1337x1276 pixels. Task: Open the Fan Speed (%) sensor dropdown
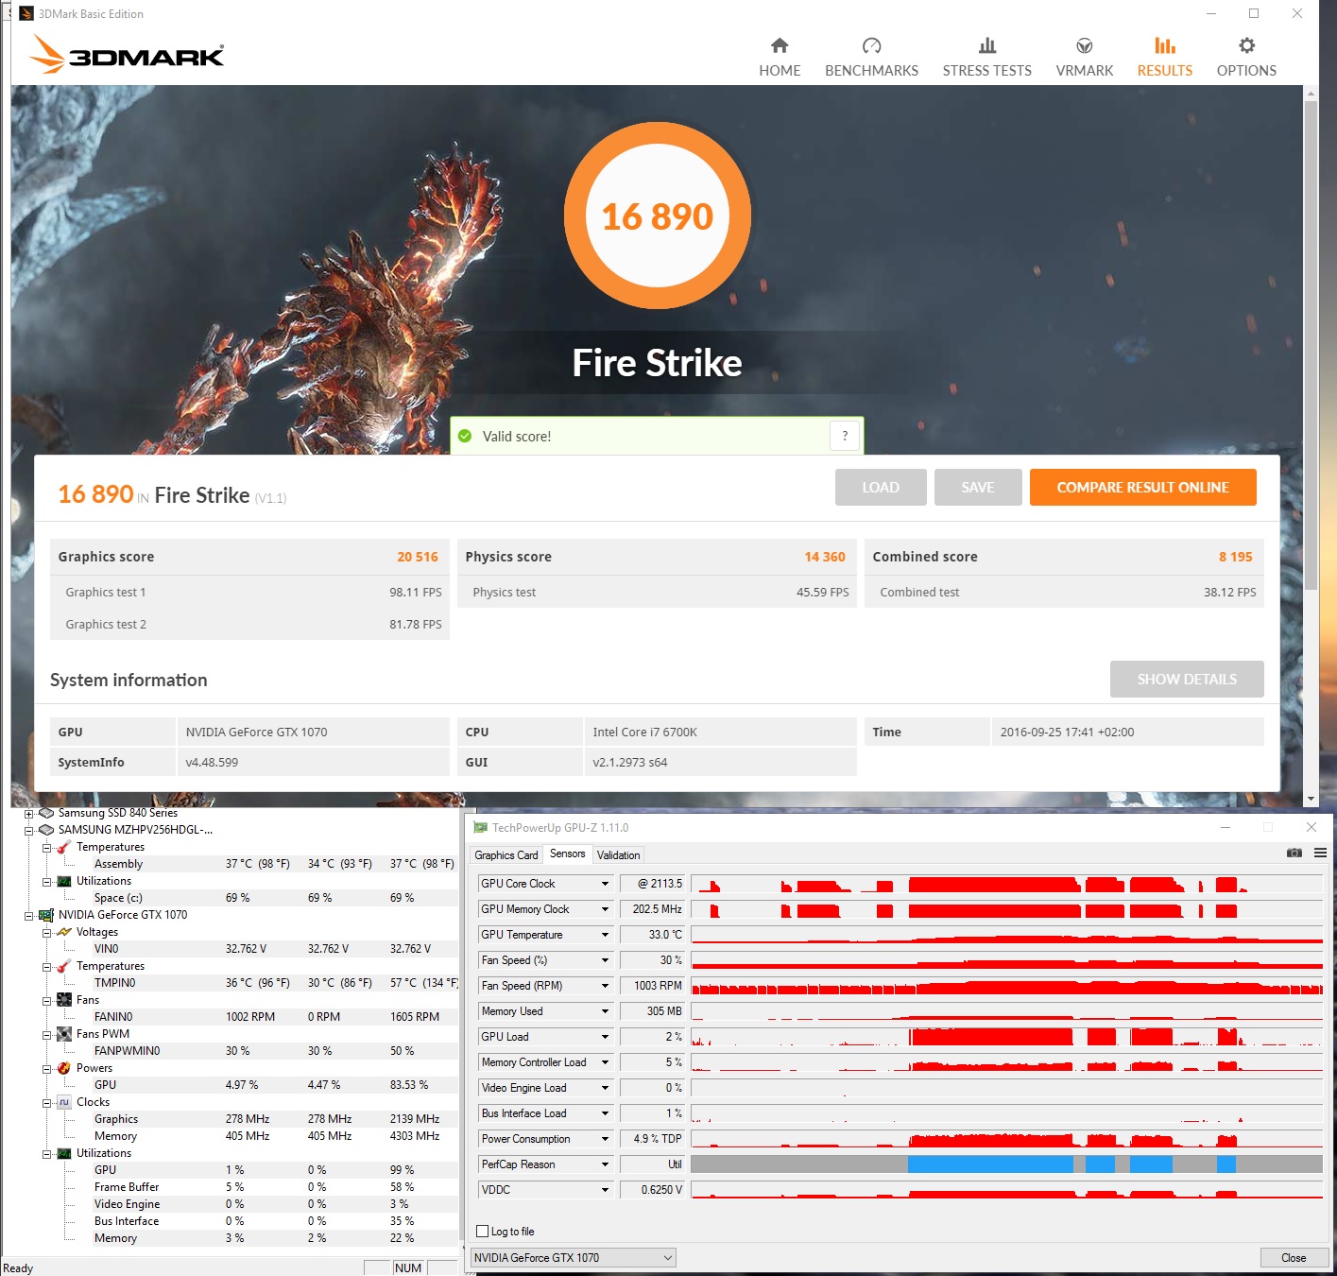(x=605, y=960)
